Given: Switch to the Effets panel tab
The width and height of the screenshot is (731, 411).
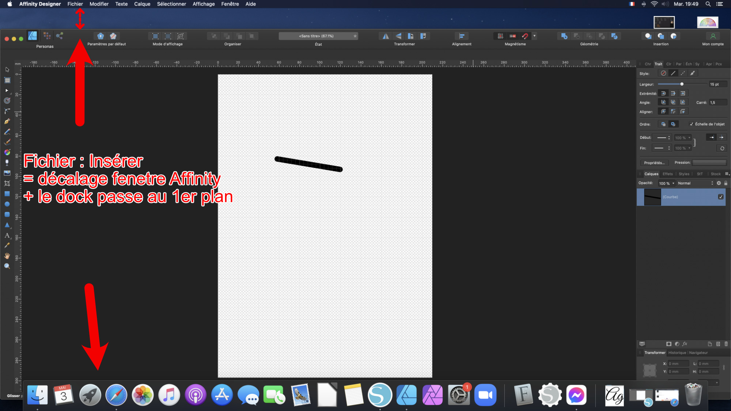Looking at the screenshot, I should coord(667,174).
